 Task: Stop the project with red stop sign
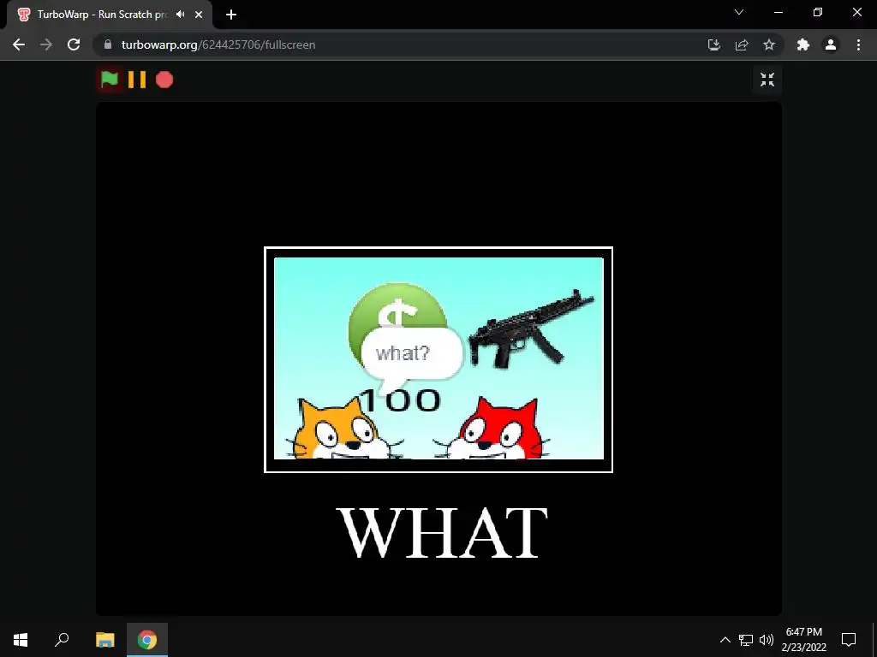164,80
